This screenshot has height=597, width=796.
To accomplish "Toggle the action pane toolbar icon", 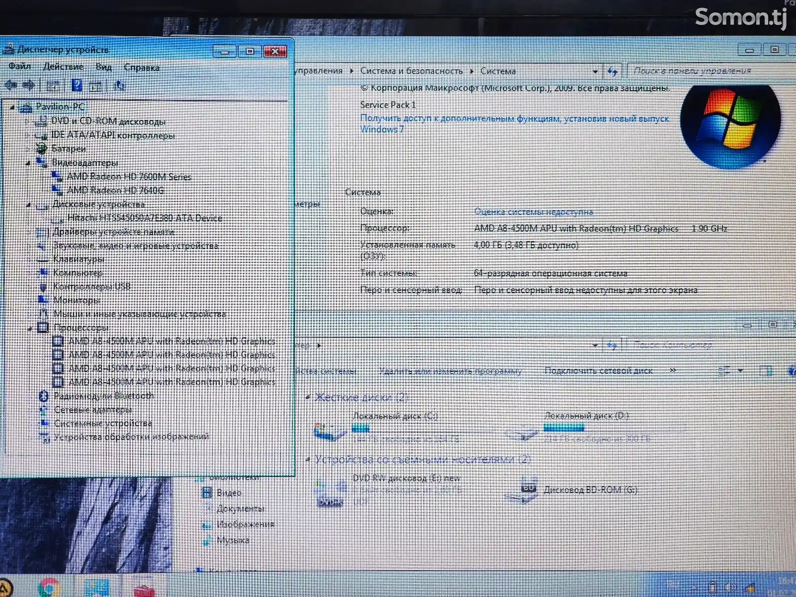I will click(x=96, y=87).
